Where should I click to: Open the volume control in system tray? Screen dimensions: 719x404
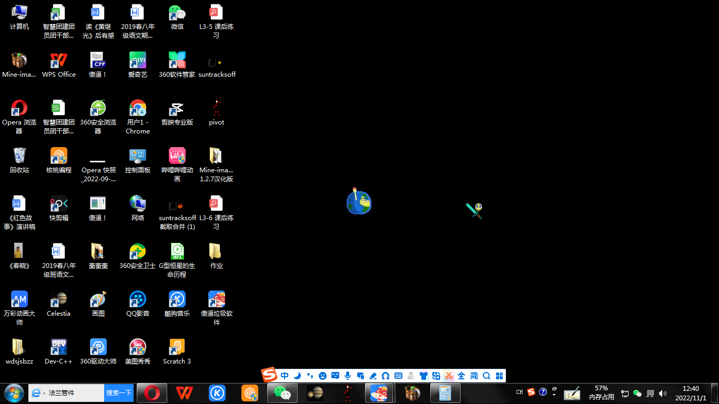tap(662, 393)
